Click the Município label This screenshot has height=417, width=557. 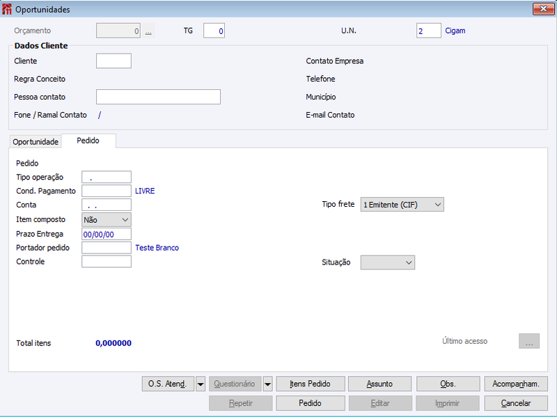tap(321, 97)
